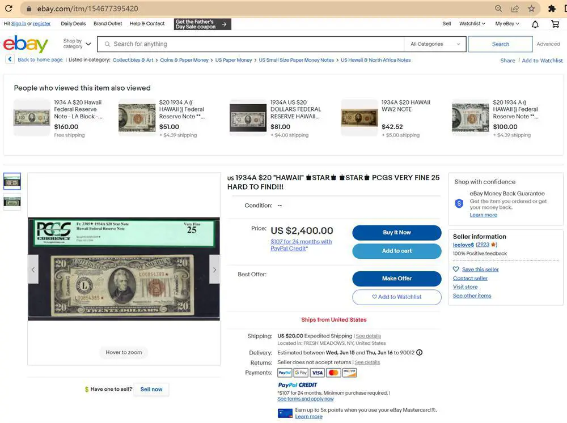Open delivery estimate info icon
Viewport: 567px width, 423px height.
click(x=420, y=353)
